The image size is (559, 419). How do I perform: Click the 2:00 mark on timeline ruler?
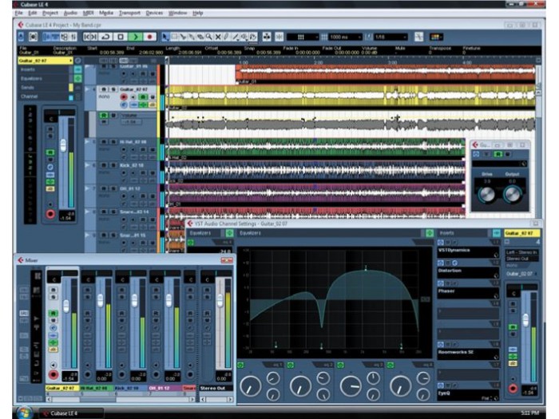tap(318, 62)
